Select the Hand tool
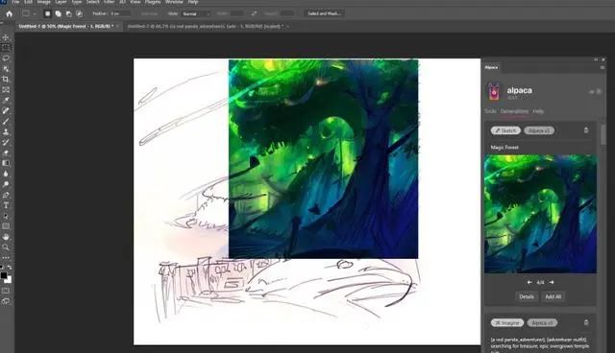615x353 pixels. (6, 237)
